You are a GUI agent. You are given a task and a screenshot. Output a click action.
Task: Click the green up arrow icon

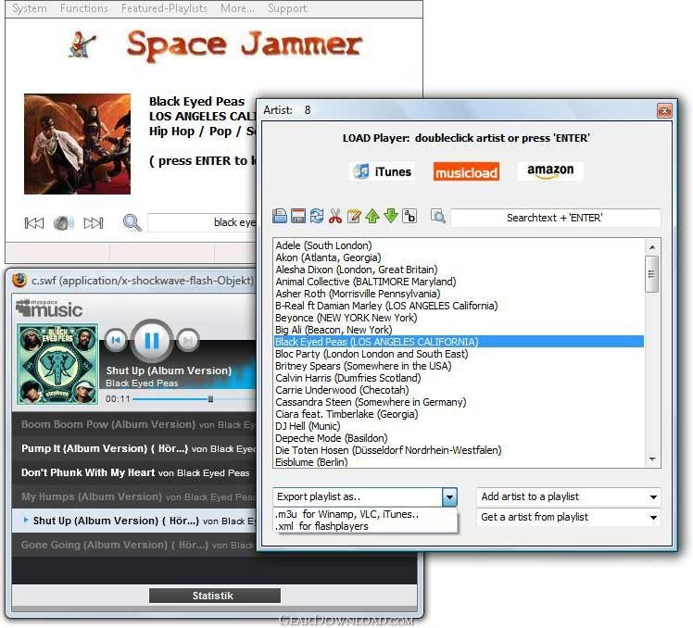click(372, 216)
